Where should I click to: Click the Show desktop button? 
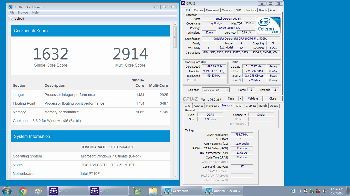click(348, 191)
